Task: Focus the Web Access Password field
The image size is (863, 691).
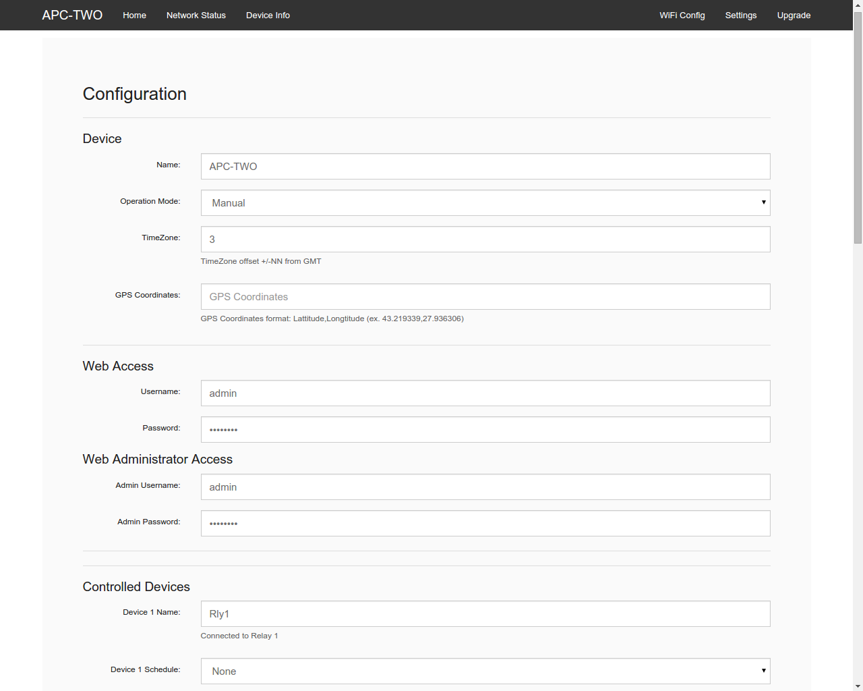Action: [x=485, y=430]
